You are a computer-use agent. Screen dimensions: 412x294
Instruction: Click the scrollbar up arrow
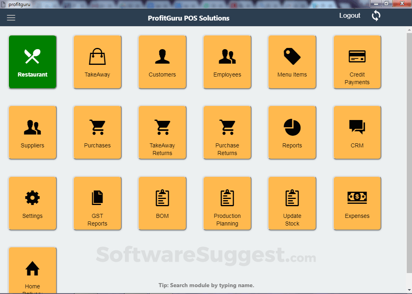[x=409, y=30]
